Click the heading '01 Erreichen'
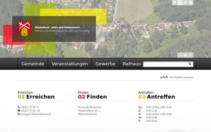Viewport: 211px width, 132px height. (x=36, y=97)
